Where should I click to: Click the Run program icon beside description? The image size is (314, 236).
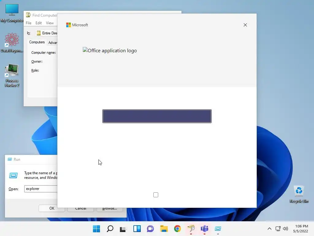(13, 175)
